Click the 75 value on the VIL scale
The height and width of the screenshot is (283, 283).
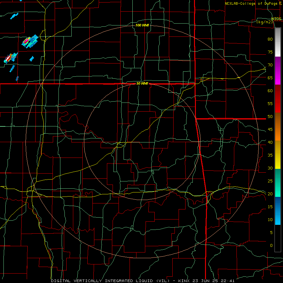pos(270,52)
